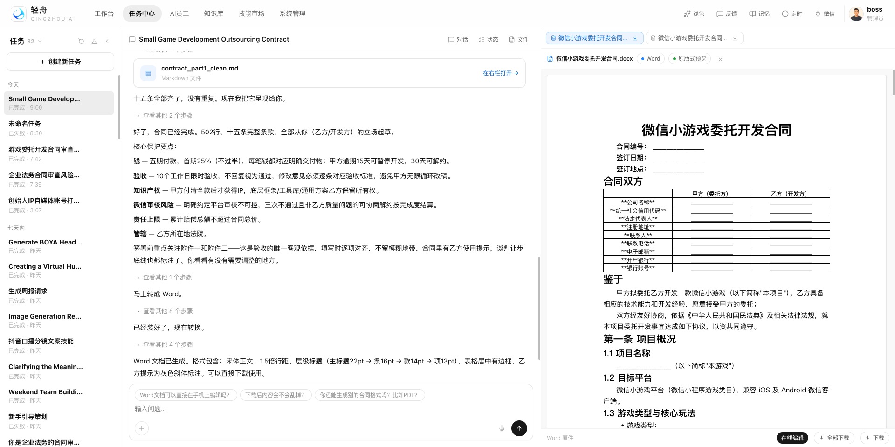Viewport: 895px width, 447px height.
Task: Open the Weekend Team Buildi... task
Action: [59, 396]
